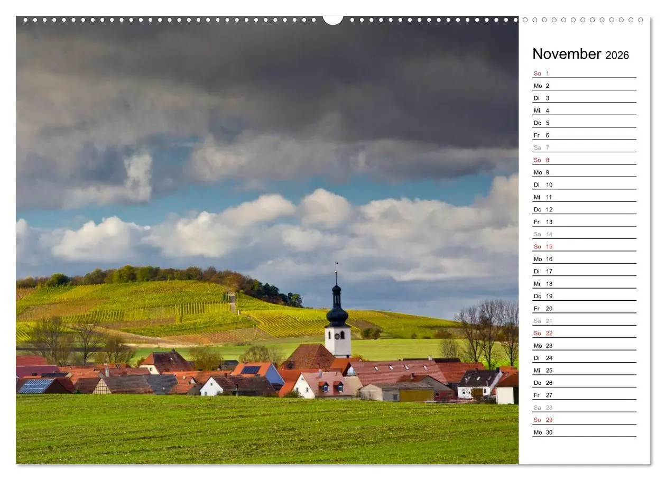
Task: Click the red Sunday entry So 1
Action: (x=541, y=72)
